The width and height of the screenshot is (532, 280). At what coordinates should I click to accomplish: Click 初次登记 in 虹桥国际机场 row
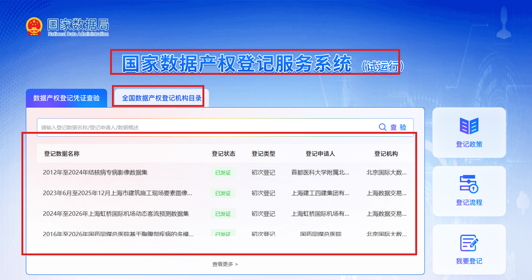point(263,214)
